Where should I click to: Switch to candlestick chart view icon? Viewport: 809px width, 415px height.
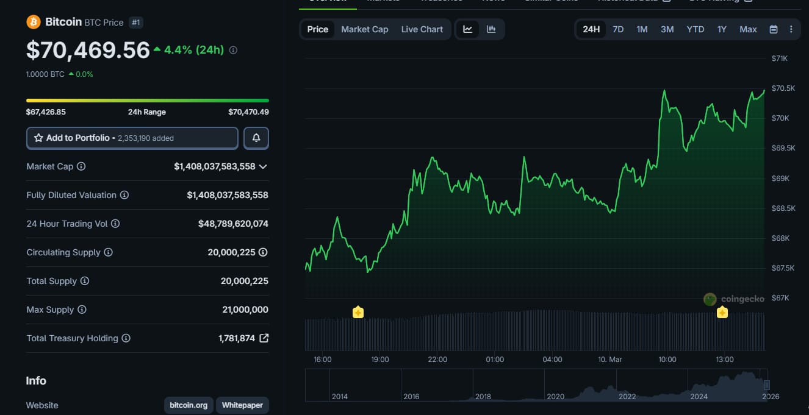click(491, 29)
